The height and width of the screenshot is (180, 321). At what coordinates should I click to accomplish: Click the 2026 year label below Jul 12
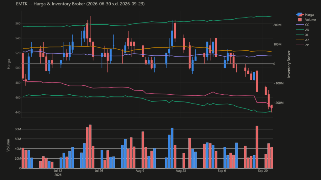click(x=58, y=175)
